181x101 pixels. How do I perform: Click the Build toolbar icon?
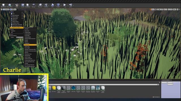pos(52,5)
